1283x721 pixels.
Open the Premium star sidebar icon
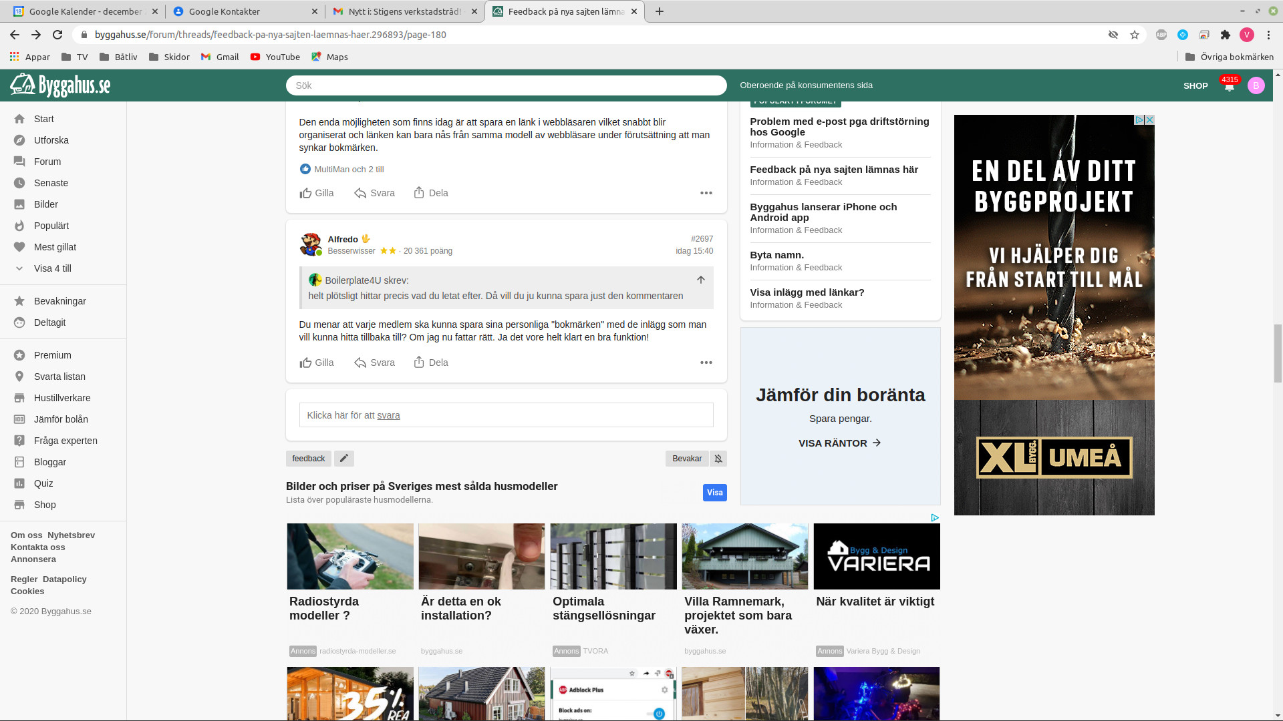[x=19, y=355]
